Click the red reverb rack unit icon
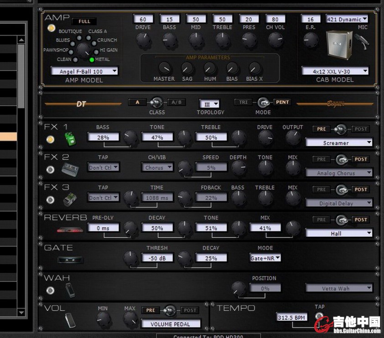 point(70,230)
